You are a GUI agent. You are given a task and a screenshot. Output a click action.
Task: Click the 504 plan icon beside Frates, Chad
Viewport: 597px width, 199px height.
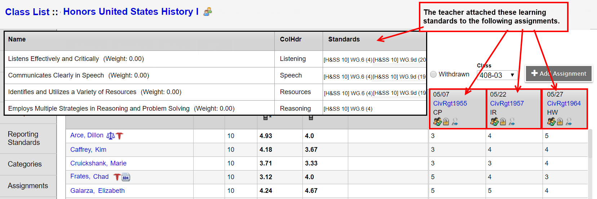(x=126, y=177)
